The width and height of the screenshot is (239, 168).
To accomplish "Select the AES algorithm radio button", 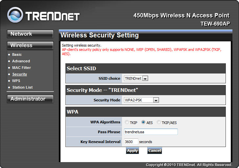I will (x=143, y=122).
